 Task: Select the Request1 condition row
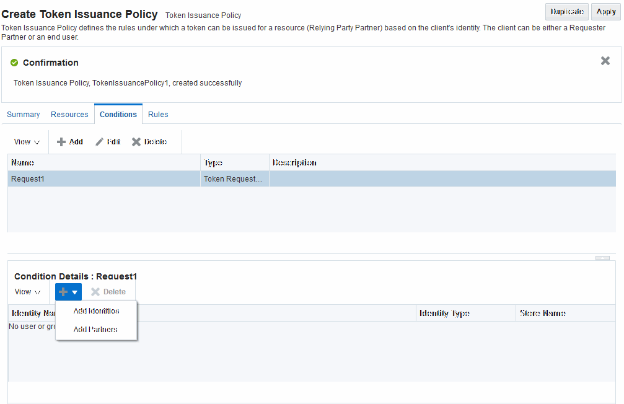[x=312, y=178]
